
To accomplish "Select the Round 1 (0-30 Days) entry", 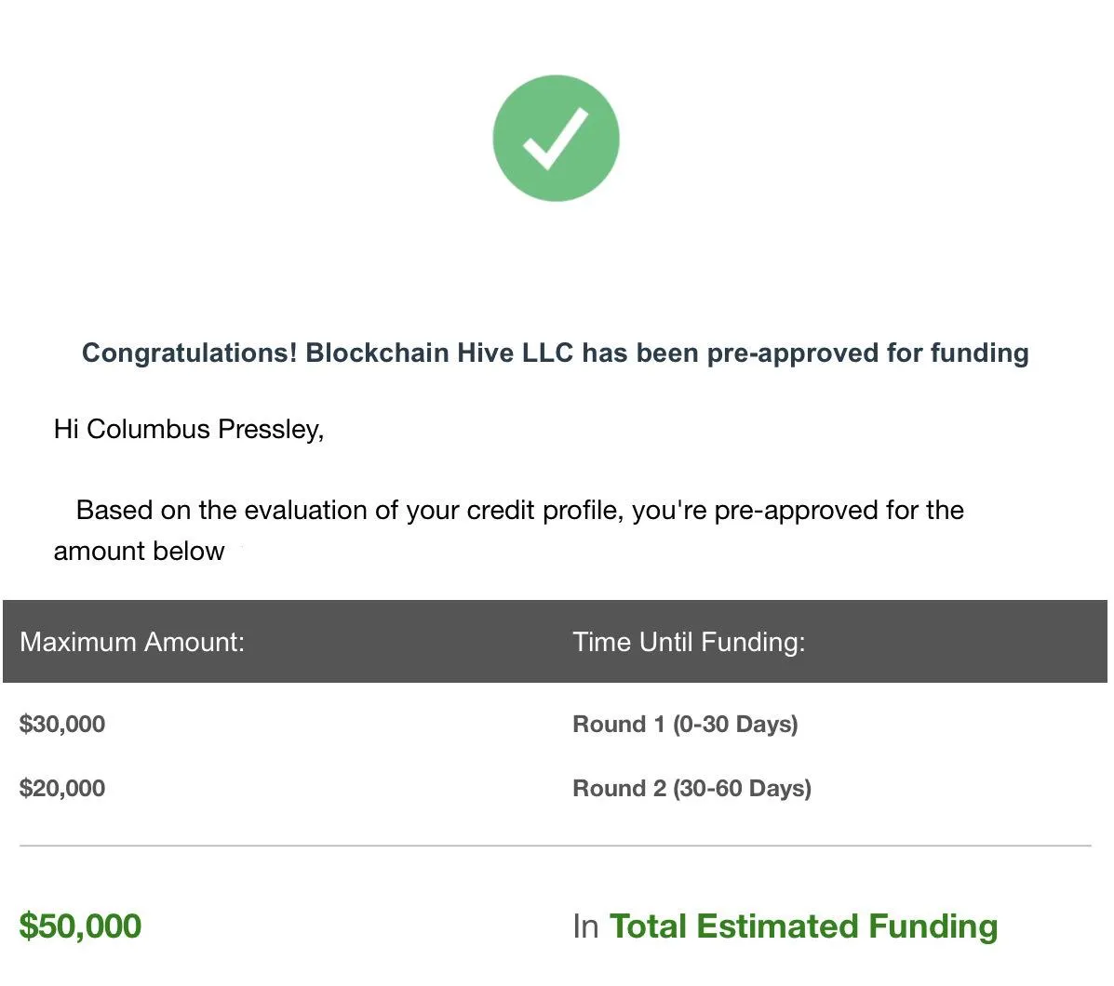I will point(686,724).
